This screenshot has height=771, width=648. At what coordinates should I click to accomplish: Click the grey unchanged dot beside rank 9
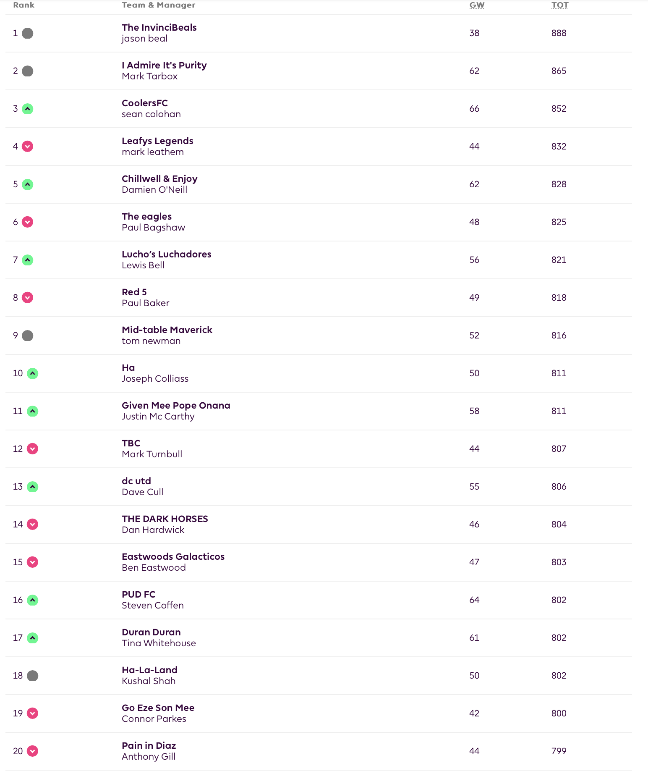pyautogui.click(x=28, y=336)
